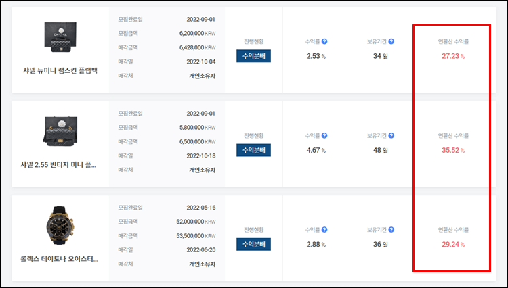Image resolution: width=508 pixels, height=288 pixels.
Task: Click the completion date 2022-05-16
Action: pyautogui.click(x=201, y=208)
